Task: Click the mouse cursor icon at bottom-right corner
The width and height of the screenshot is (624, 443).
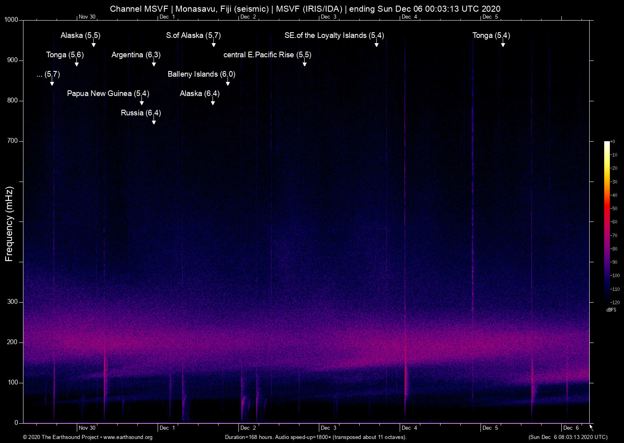Action: pyautogui.click(x=591, y=428)
